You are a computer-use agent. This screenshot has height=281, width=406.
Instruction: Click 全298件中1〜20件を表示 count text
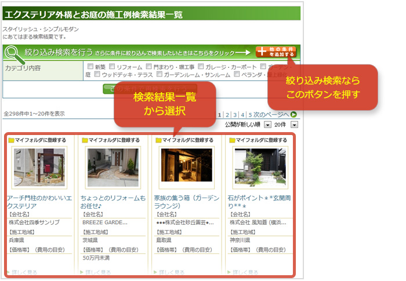tap(34, 114)
